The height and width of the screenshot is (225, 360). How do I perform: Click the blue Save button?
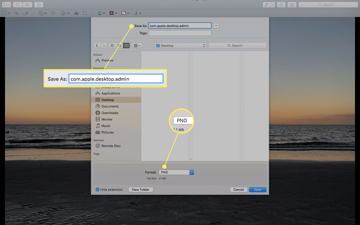258,189
